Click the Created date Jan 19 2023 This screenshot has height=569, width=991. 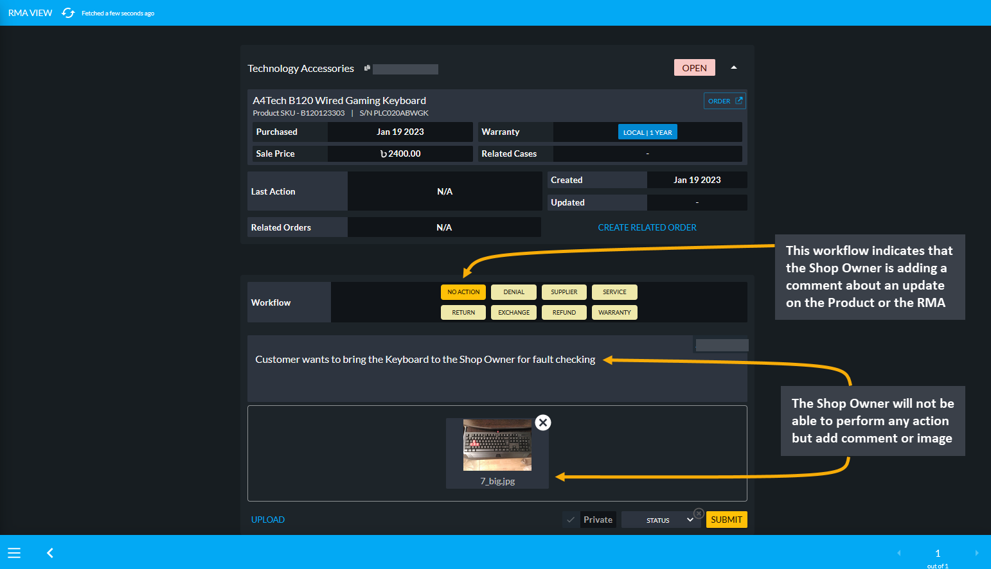pos(697,180)
